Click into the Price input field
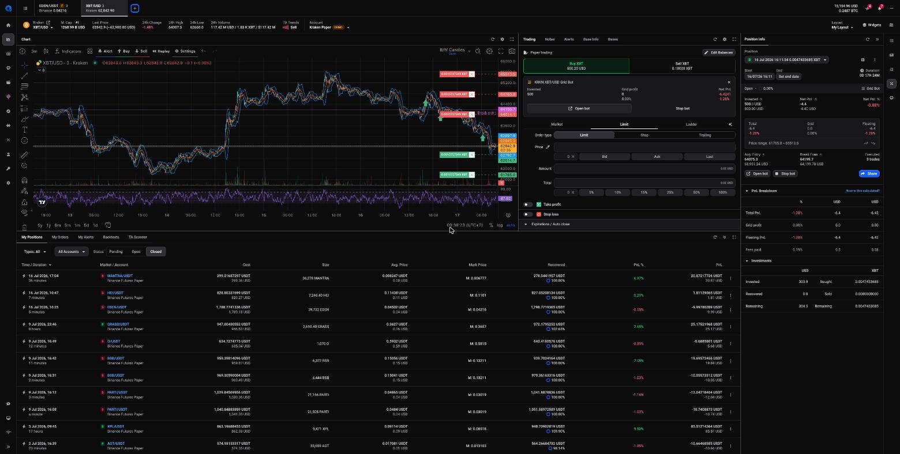This screenshot has width=900, height=454. pos(644,147)
